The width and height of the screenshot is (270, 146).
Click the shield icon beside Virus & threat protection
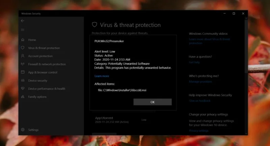23,48
